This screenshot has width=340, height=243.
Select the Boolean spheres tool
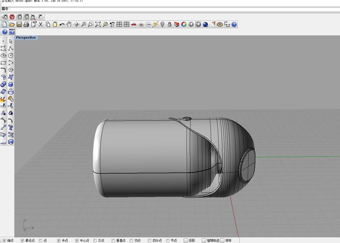pyautogui.click(x=3, y=84)
